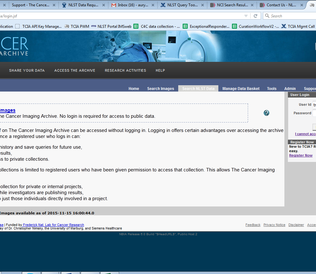Open the Privacy Notice link
316x274 pixels.
274,225
